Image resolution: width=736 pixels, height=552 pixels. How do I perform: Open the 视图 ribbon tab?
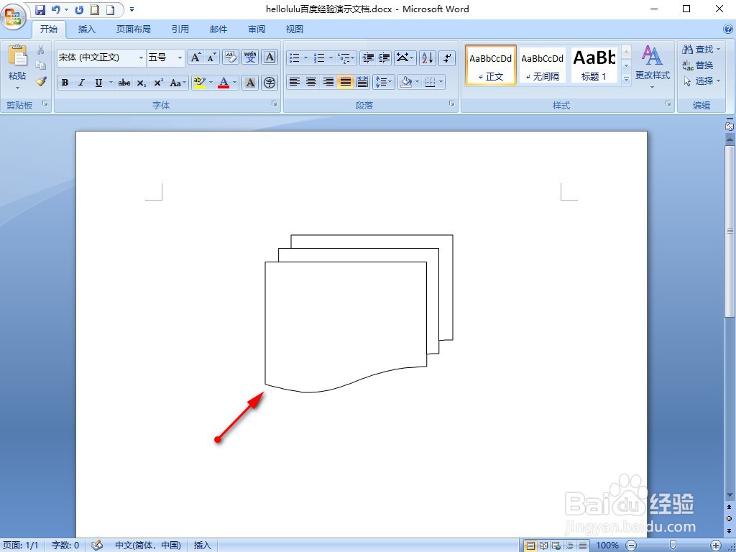coord(294,29)
